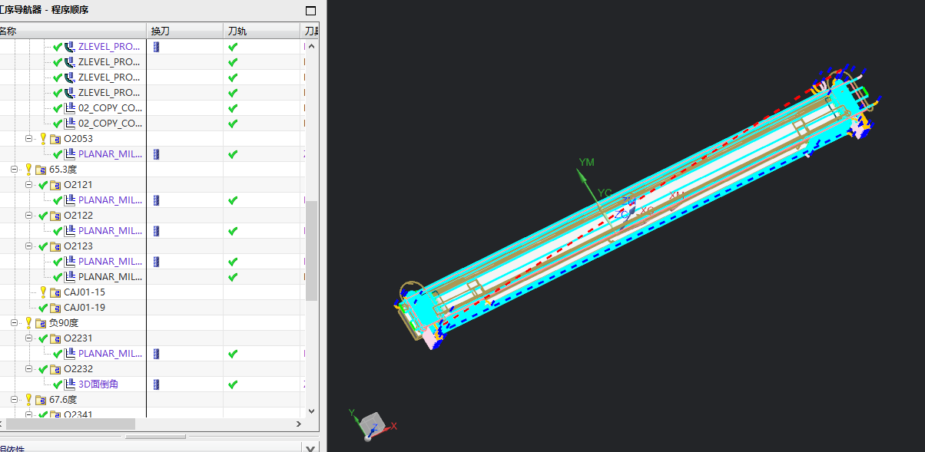925x452 pixels.
Task: Click the O2053 program folder icon
Action: [55, 139]
